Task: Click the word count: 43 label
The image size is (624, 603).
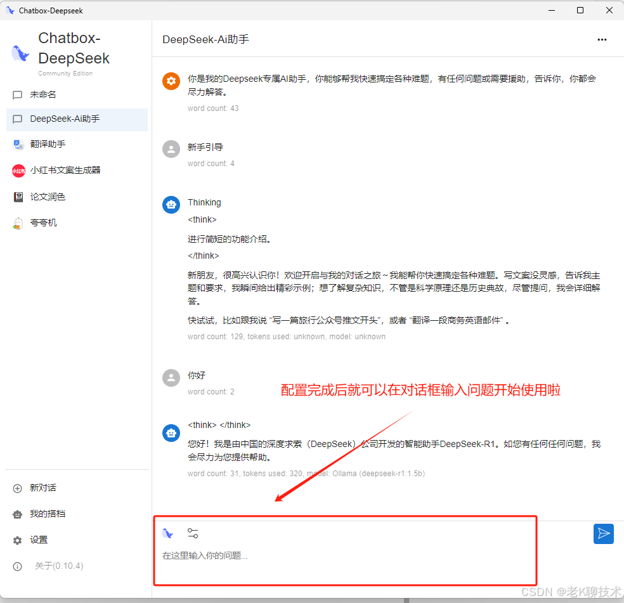Action: point(213,108)
